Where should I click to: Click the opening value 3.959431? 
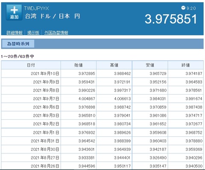[87, 82]
